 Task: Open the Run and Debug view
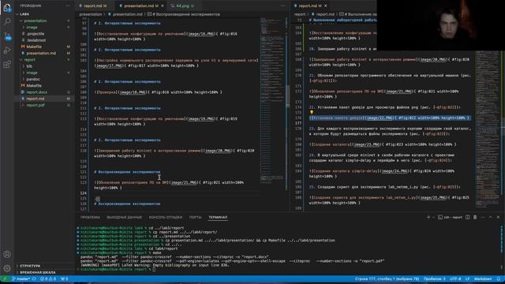7,50
